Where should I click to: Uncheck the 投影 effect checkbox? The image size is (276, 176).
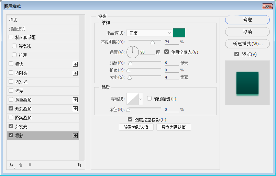[x=11, y=135]
